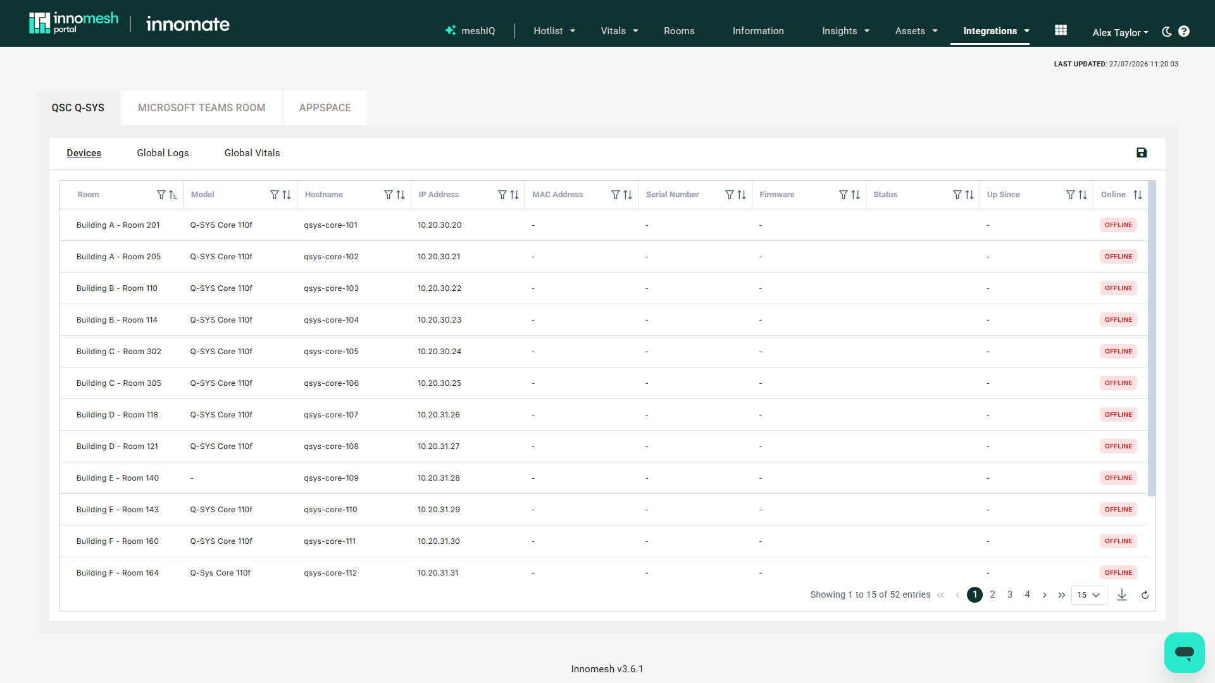Screen dimensions: 1215x683
Task: Open the chat support widget
Action: point(1185,652)
